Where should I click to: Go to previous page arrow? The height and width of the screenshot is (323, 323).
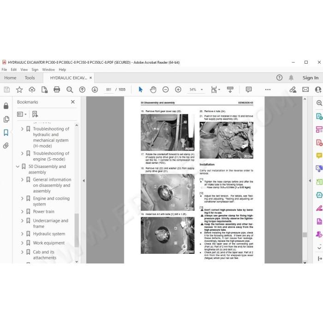[x=82, y=90]
